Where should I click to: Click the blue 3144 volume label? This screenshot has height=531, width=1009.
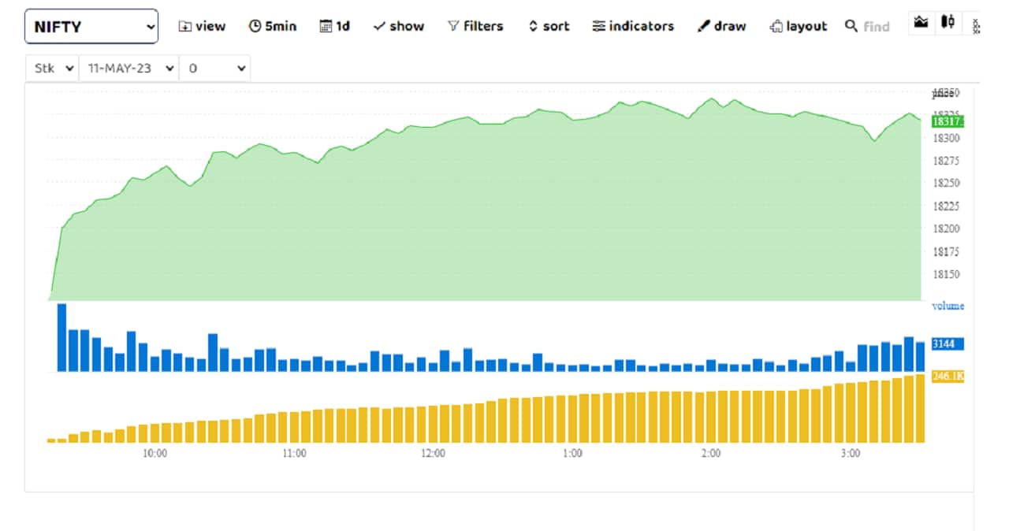(947, 343)
